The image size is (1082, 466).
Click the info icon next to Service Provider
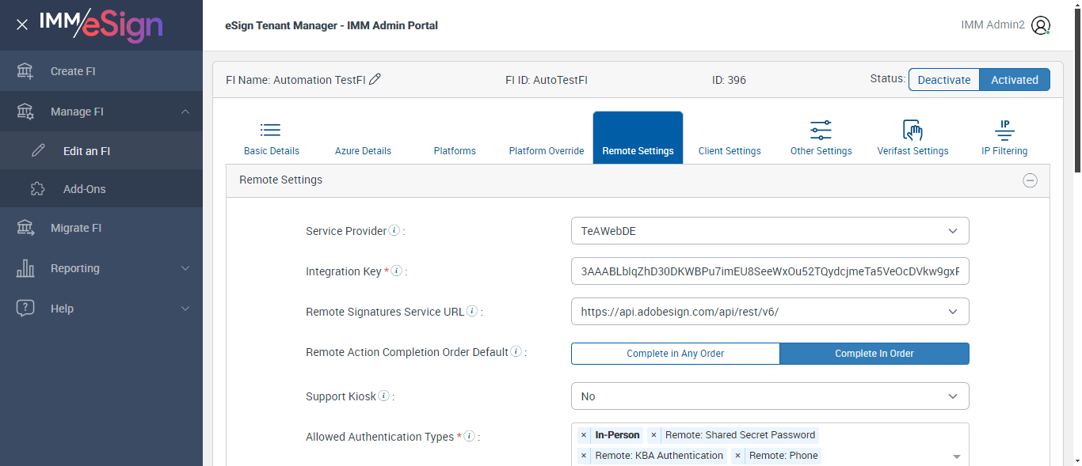click(394, 231)
